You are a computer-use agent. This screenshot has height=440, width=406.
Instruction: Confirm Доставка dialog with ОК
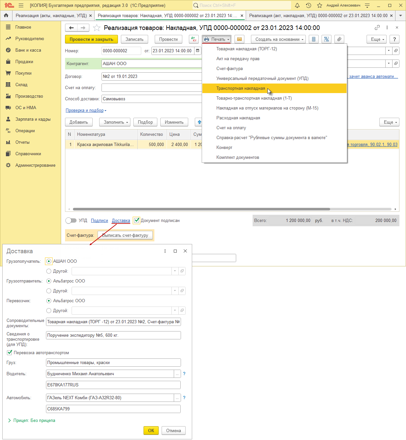tap(151, 430)
